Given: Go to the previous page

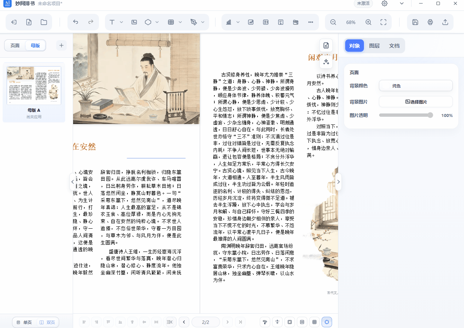Looking at the screenshot, I should tap(184, 322).
